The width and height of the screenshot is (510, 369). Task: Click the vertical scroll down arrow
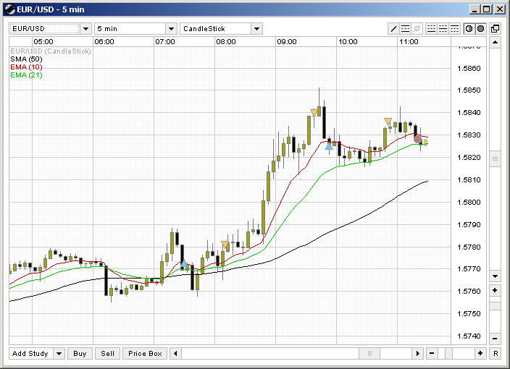pyautogui.click(x=495, y=276)
